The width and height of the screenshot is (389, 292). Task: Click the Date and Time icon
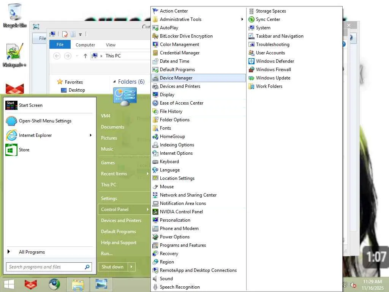tap(155, 61)
